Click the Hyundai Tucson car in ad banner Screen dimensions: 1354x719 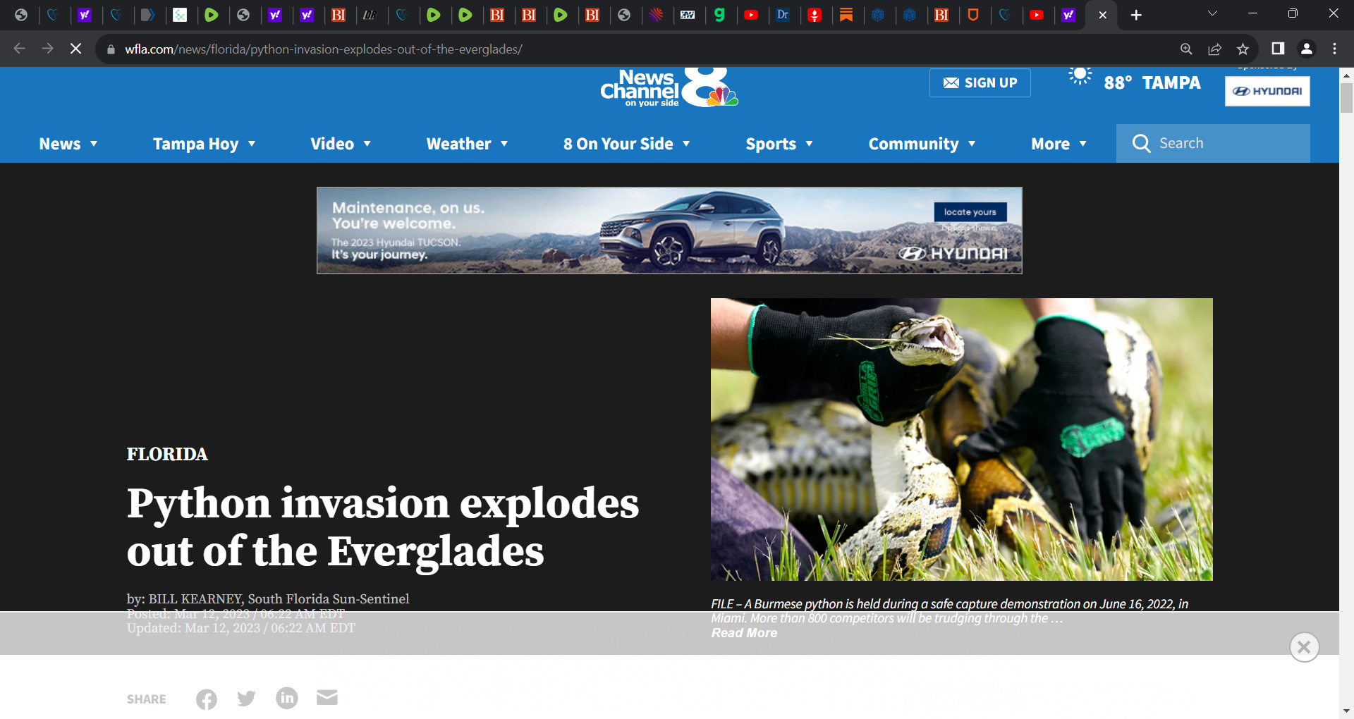click(693, 230)
